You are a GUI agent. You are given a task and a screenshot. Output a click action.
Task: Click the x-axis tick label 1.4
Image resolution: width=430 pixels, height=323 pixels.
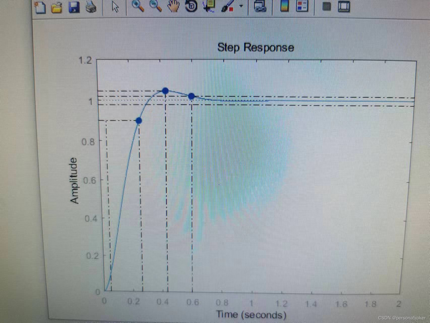[x=311, y=304]
